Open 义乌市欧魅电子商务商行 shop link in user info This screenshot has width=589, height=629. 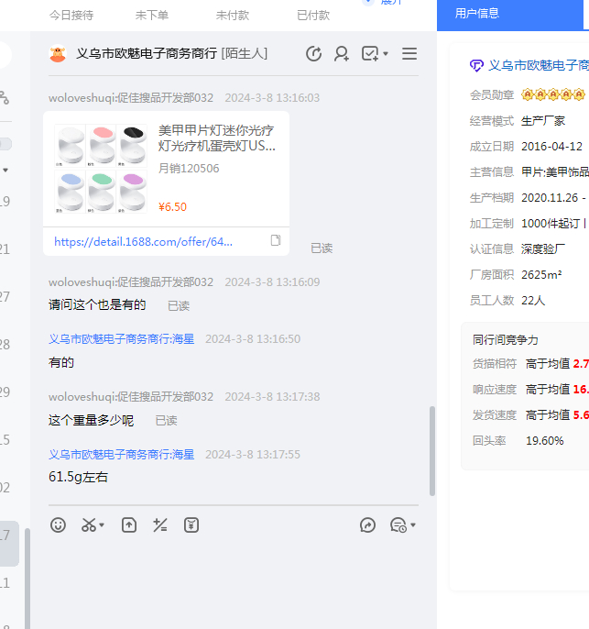(538, 65)
